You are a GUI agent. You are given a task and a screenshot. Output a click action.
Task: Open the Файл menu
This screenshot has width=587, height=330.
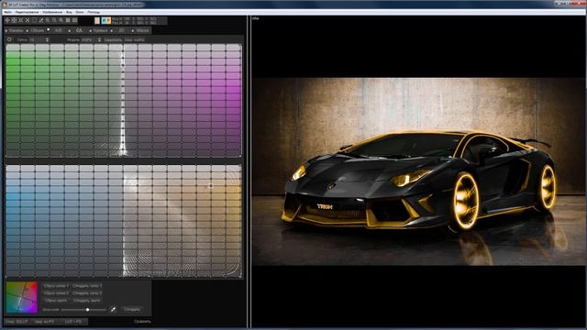7,12
